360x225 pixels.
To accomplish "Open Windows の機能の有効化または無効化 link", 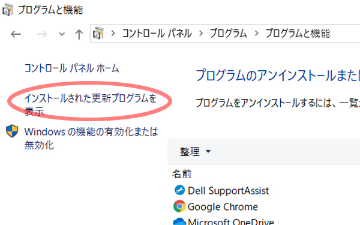I will coord(91,138).
